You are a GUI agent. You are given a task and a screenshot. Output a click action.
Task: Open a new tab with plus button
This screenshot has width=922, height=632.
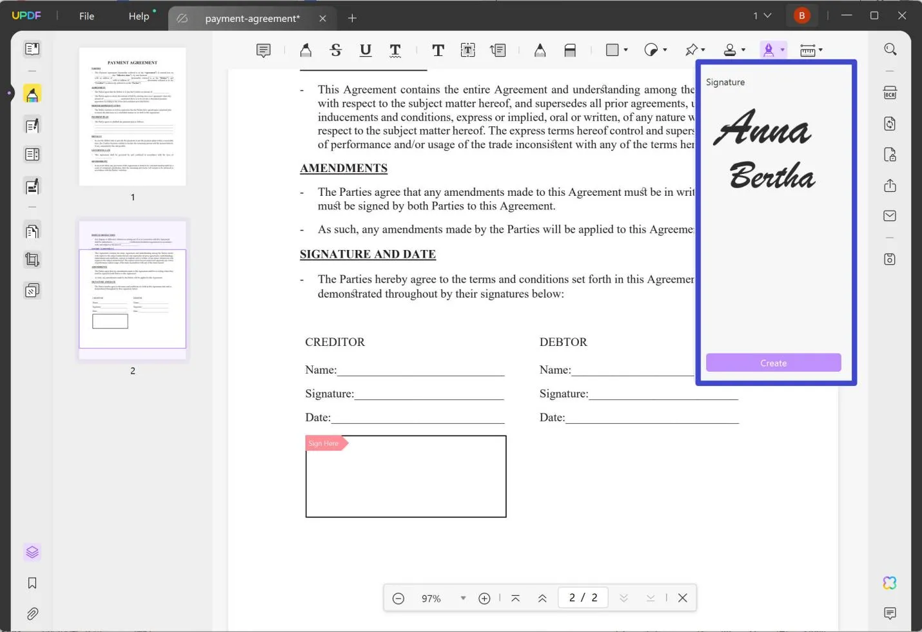click(x=352, y=19)
